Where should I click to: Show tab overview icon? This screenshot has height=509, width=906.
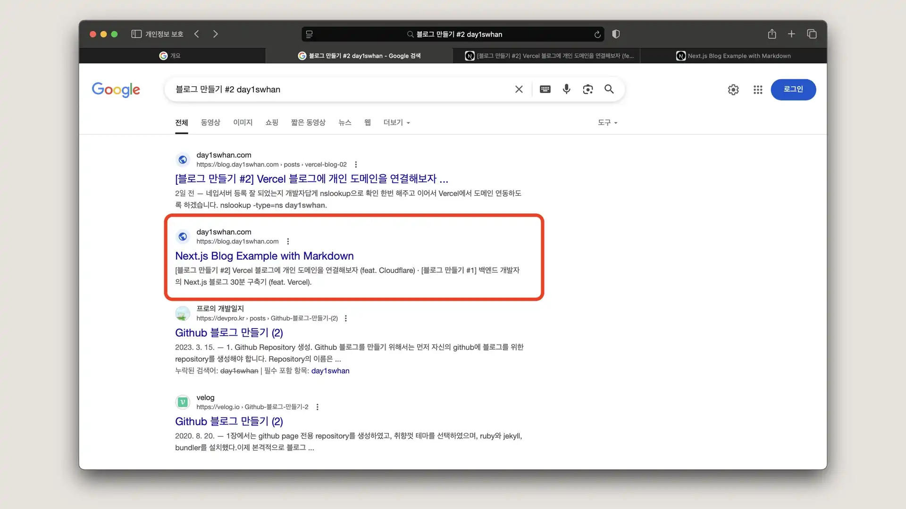[x=812, y=34]
